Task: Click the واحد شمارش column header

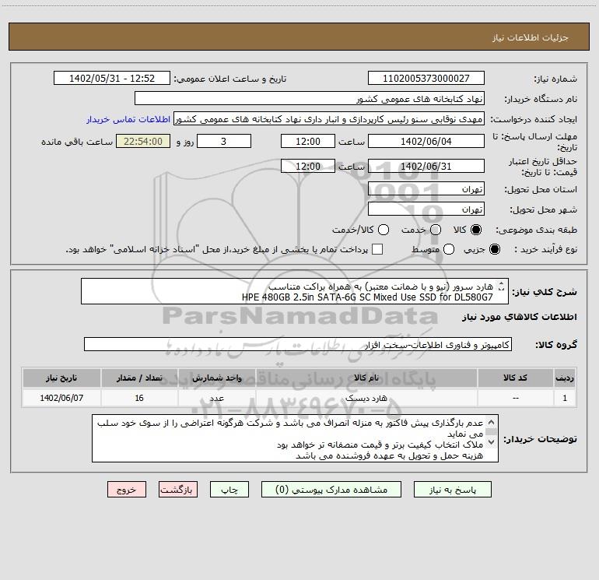Action: coord(216,378)
